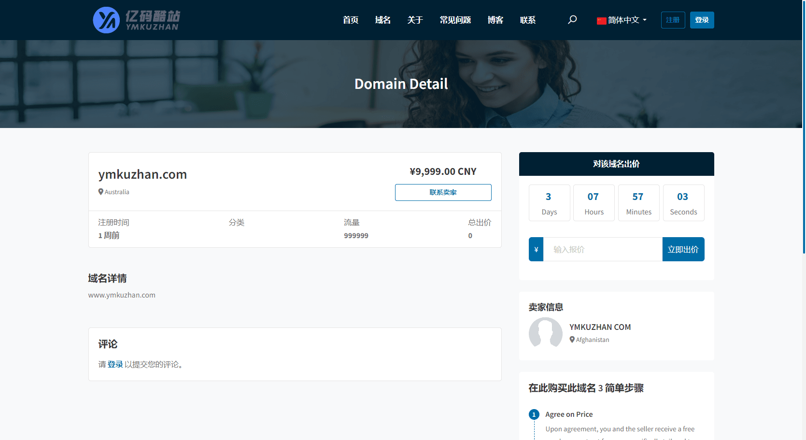This screenshot has width=806, height=440.
Task: Click the Afghanistan seller location text
Action: pos(593,340)
